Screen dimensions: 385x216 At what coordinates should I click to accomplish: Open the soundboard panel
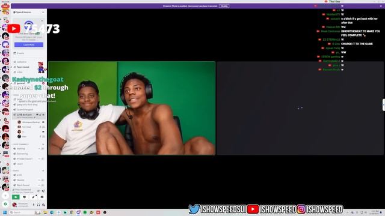pos(42,197)
